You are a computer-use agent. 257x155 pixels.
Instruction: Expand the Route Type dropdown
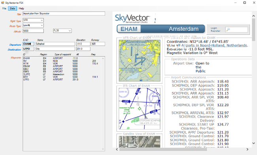tap(42, 25)
